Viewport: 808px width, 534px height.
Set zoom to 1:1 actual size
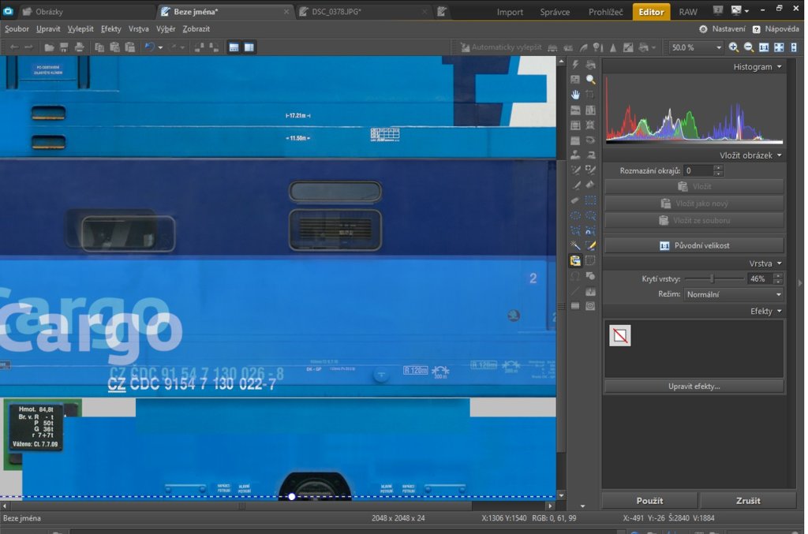(x=764, y=47)
